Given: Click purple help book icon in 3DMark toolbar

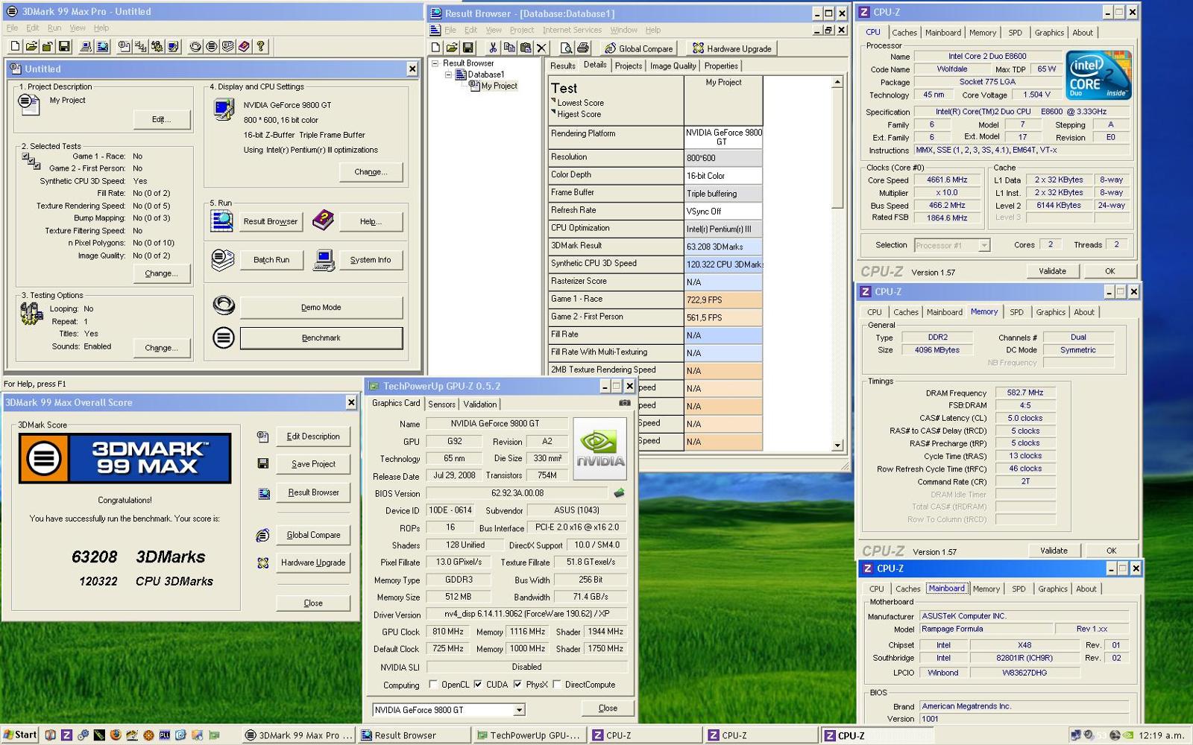Looking at the screenshot, I should (x=244, y=46).
